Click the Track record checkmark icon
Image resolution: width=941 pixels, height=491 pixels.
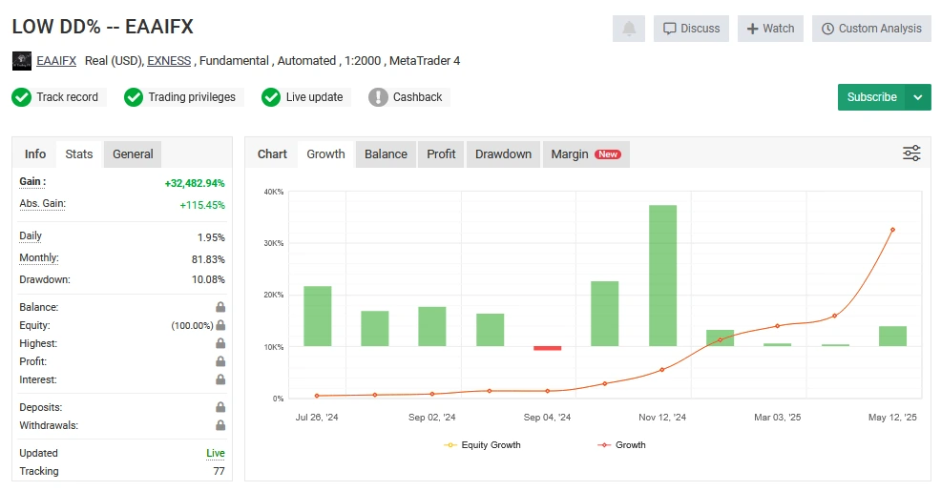21,97
